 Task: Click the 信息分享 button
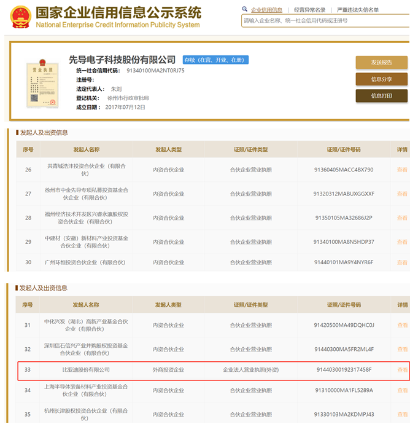click(x=381, y=79)
